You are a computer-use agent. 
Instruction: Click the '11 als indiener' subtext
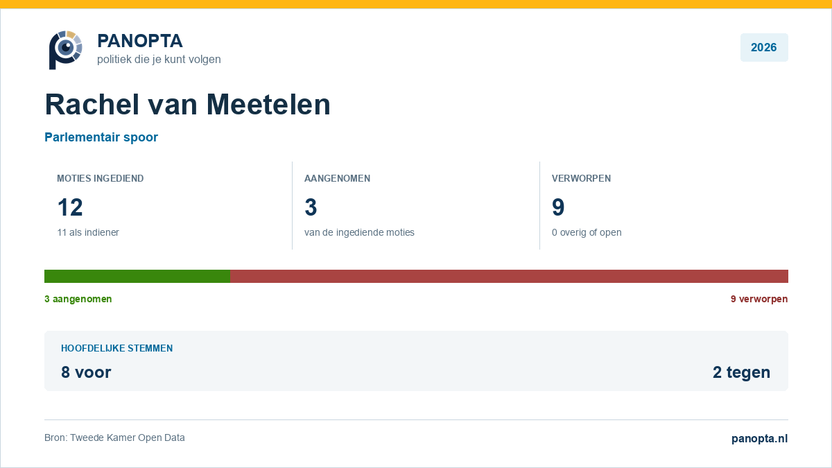(88, 232)
